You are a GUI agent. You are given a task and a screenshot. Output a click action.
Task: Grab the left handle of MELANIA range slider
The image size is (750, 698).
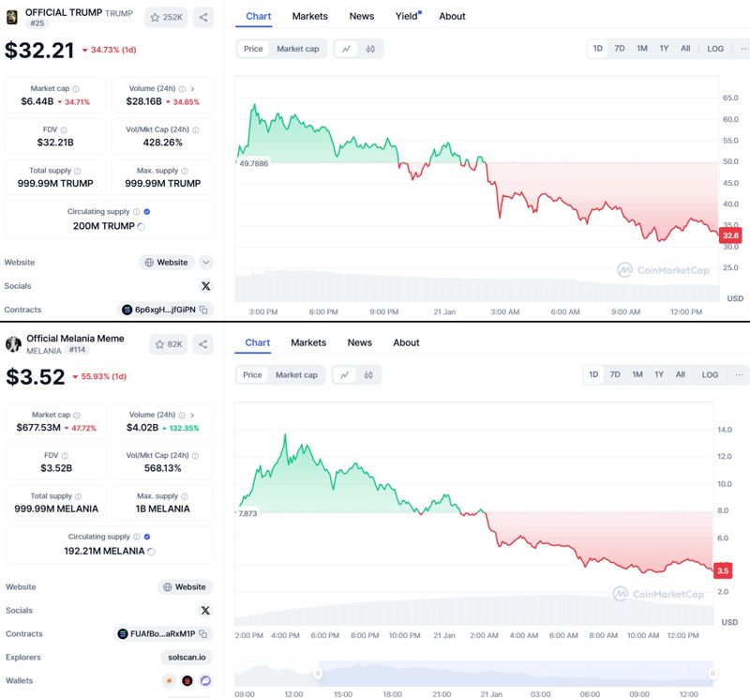tap(318, 673)
